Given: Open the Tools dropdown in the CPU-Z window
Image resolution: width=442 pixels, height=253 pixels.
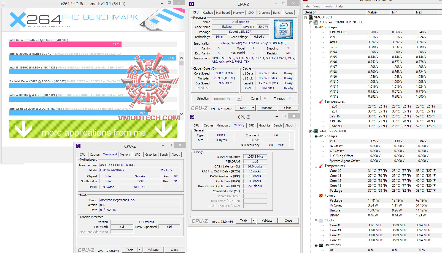Looking at the screenshot, I should point(253,108).
